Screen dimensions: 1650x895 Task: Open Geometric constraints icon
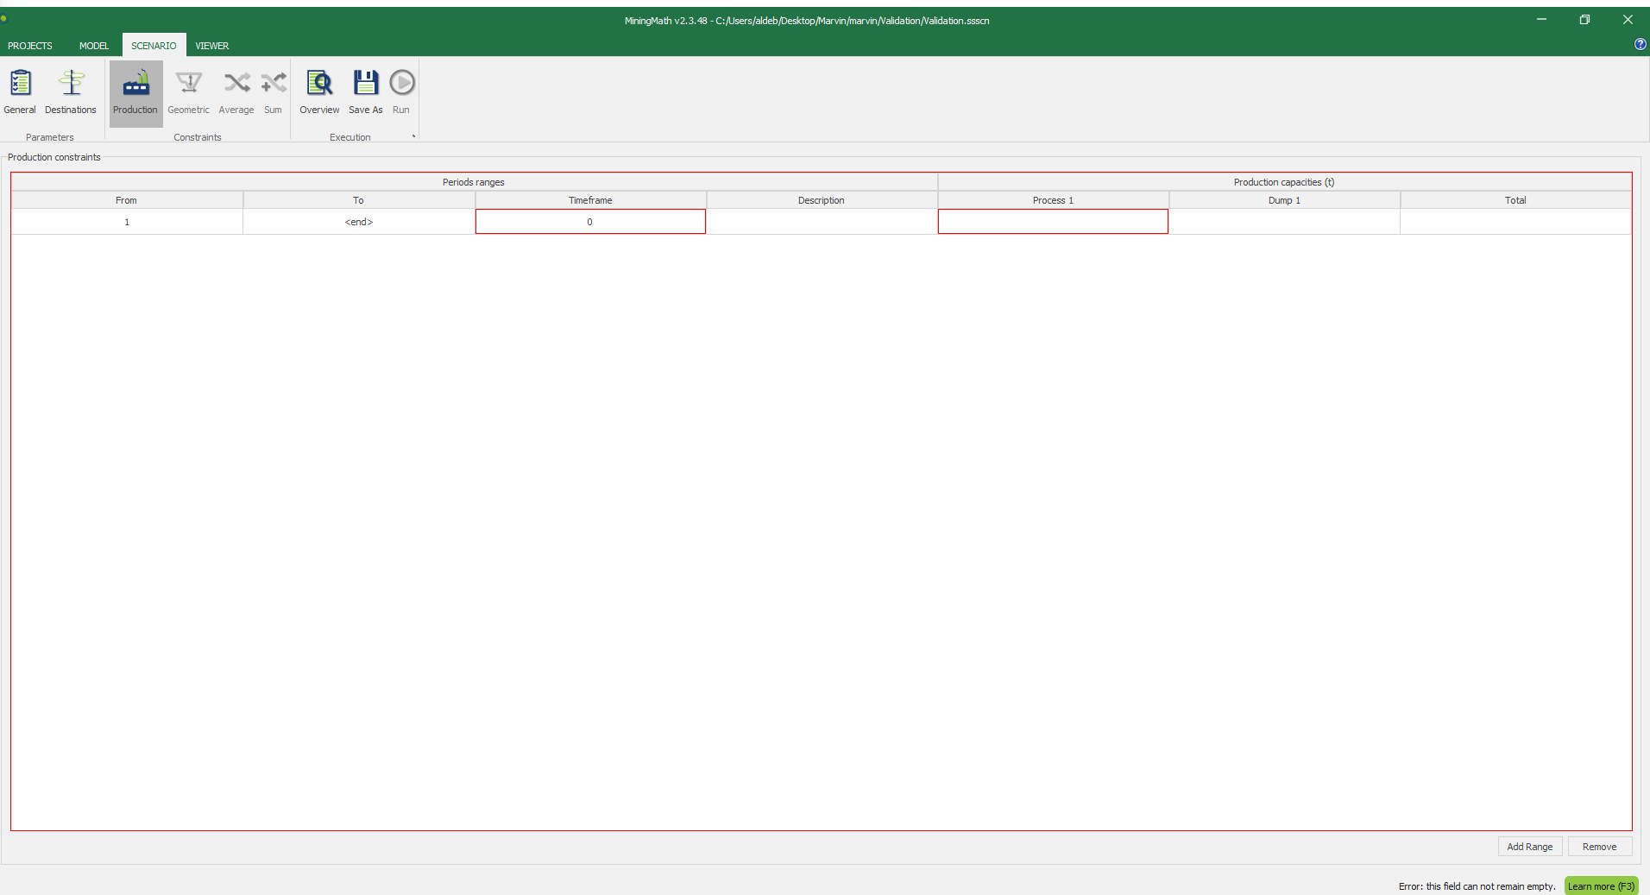coord(188,84)
